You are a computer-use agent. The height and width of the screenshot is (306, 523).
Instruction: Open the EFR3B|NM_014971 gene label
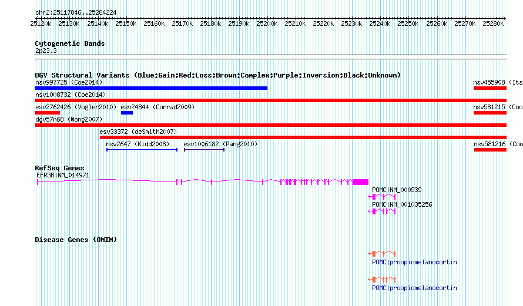pos(63,176)
